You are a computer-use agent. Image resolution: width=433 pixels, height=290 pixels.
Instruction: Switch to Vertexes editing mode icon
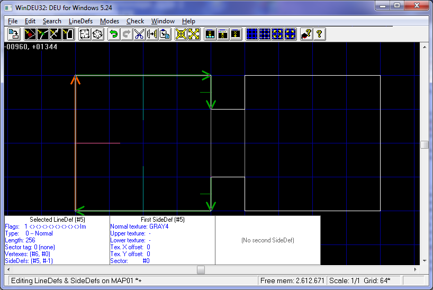tap(42, 34)
